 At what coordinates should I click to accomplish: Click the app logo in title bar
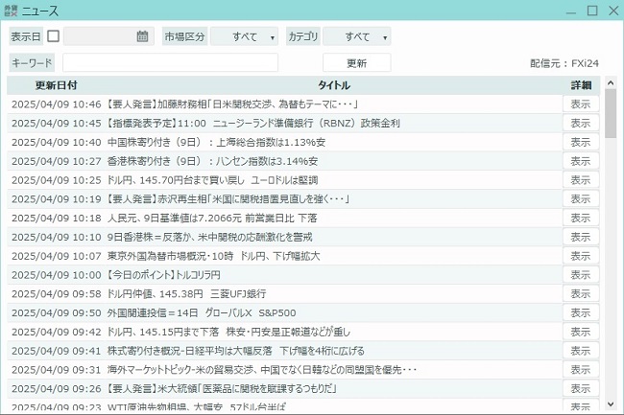click(11, 11)
